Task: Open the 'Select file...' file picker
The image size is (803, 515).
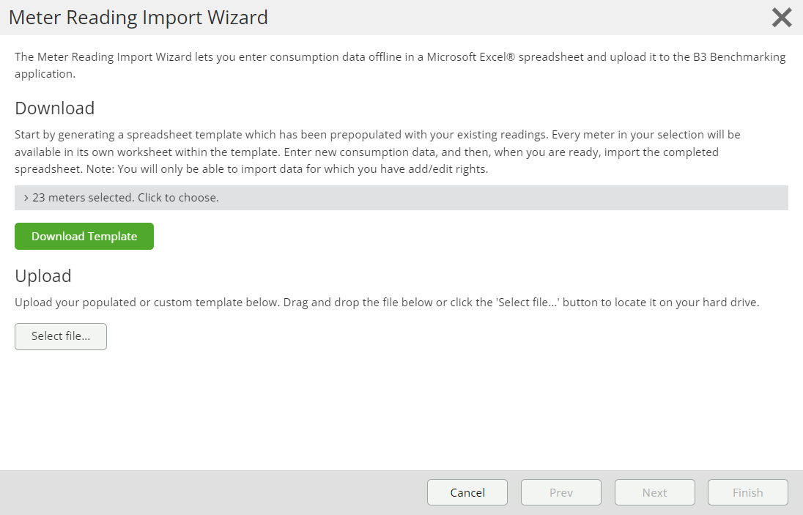Action: [61, 336]
